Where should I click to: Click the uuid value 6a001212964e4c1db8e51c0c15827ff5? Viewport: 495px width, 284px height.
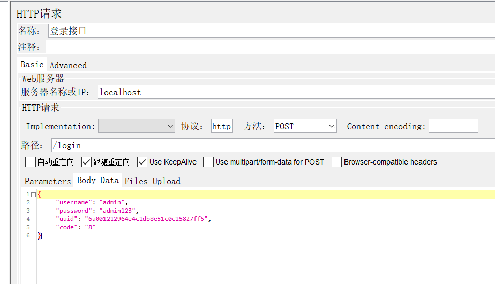click(146, 219)
